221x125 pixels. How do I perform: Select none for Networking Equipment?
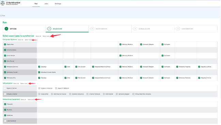tap(31, 100)
